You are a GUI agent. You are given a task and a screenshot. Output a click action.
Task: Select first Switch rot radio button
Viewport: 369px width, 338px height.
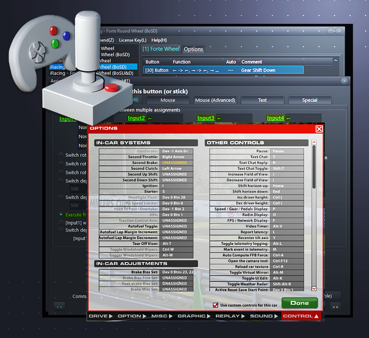pos(61,154)
